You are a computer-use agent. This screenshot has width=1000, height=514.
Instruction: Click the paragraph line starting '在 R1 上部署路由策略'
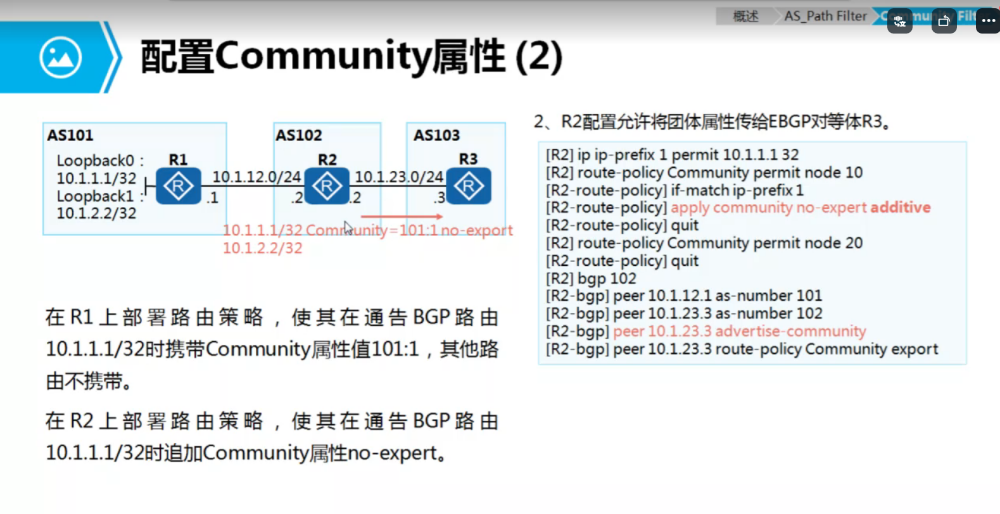tap(272, 317)
